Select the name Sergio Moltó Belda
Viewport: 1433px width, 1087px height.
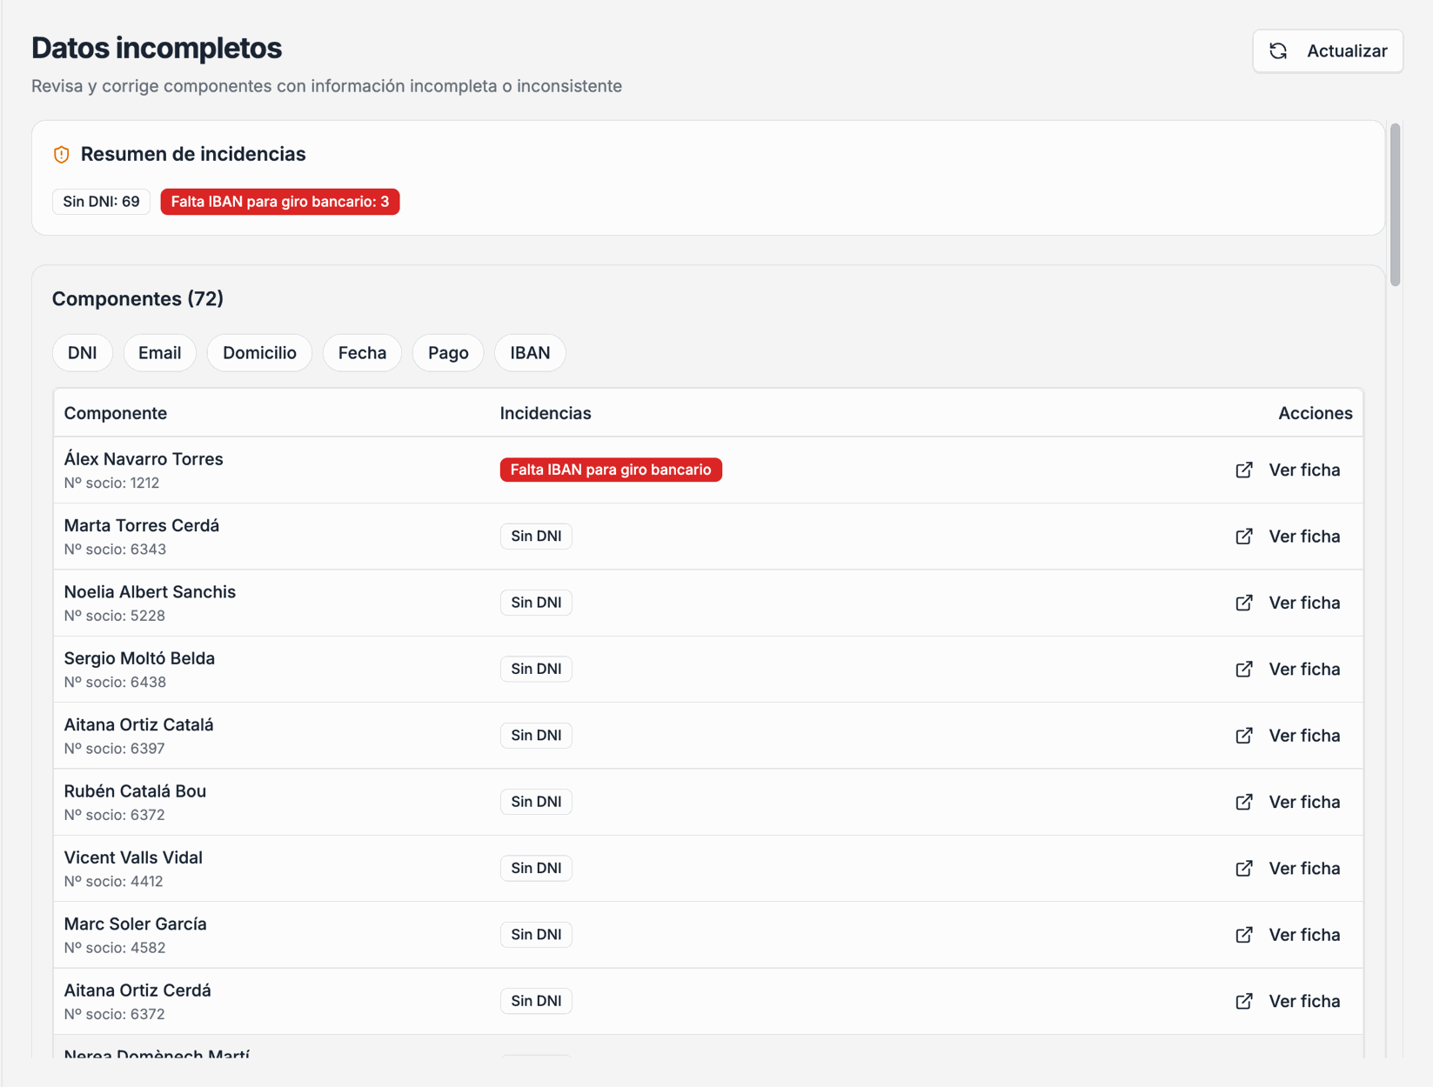click(x=139, y=658)
